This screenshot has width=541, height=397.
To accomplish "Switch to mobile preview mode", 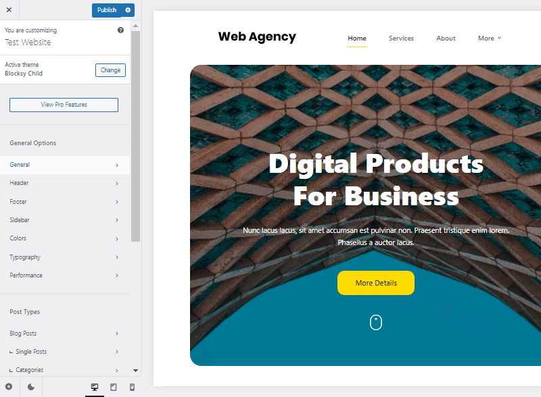I will click(x=132, y=387).
